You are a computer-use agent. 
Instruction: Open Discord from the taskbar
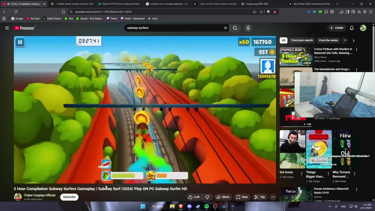pos(189,206)
